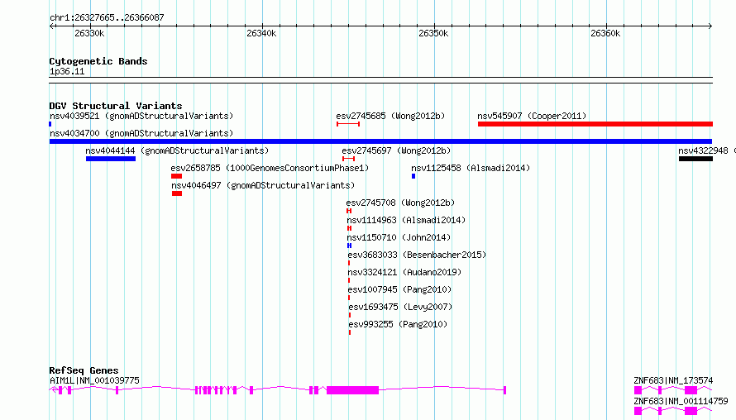Open esv1693475 Levy2007 label

[400, 307]
